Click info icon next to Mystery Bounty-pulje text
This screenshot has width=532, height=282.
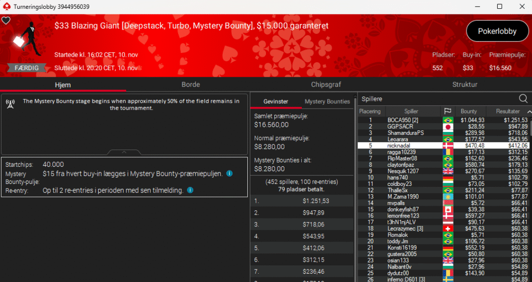click(229, 173)
